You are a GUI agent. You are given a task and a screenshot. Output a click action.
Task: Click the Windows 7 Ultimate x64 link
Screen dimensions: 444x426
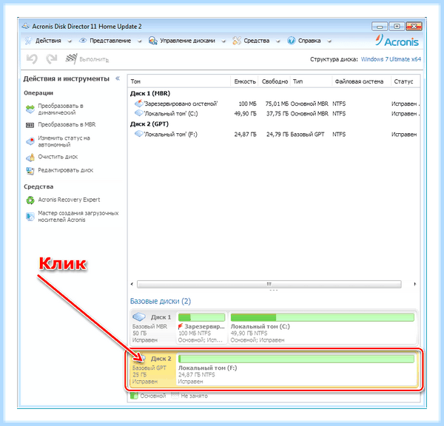[x=391, y=59]
